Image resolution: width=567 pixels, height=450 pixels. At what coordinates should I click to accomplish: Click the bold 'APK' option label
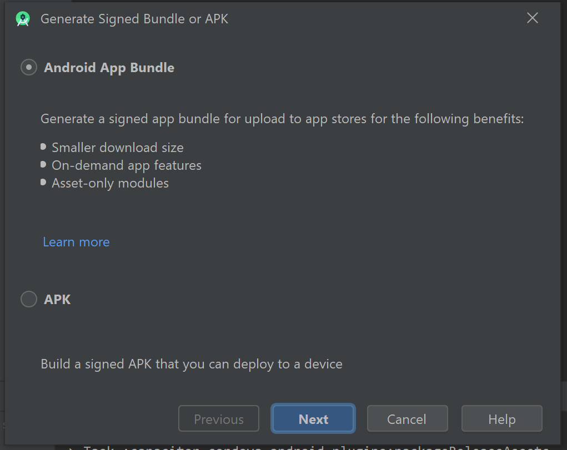coord(57,299)
